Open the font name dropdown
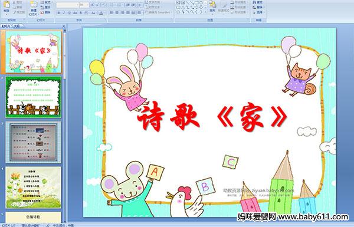The width and height of the screenshot is (354, 227). coord(68,5)
